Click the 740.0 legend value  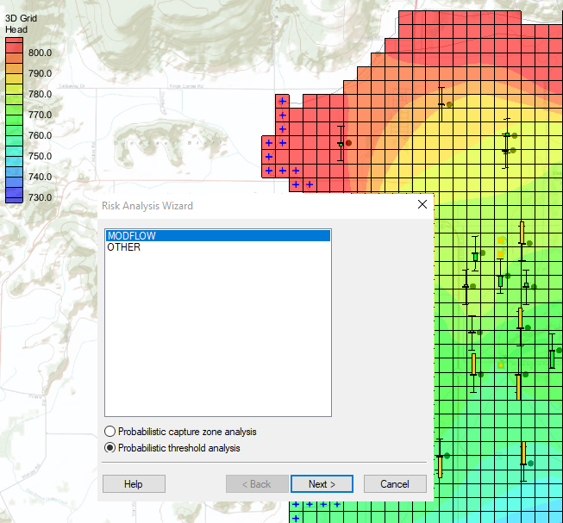coord(40,177)
